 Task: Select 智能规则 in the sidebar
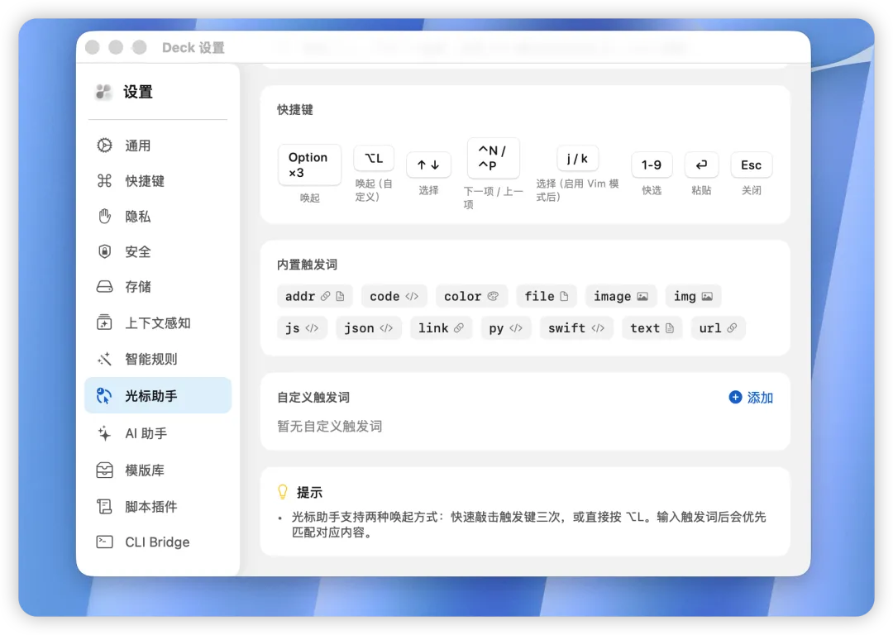158,359
